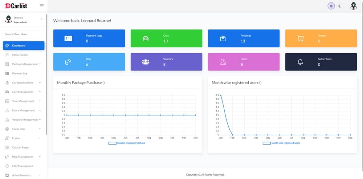This screenshot has width=363, height=179.
Task: Click the green Cars card icon
Action: (x=146, y=38)
